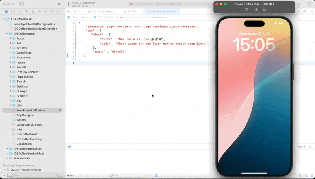Expand the Extensions folder

click(x=11, y=58)
